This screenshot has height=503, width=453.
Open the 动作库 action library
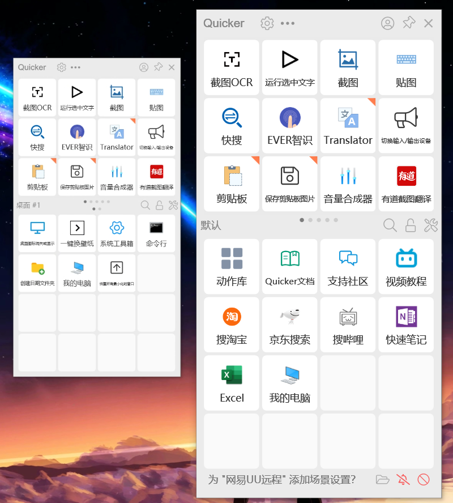pyautogui.click(x=232, y=267)
